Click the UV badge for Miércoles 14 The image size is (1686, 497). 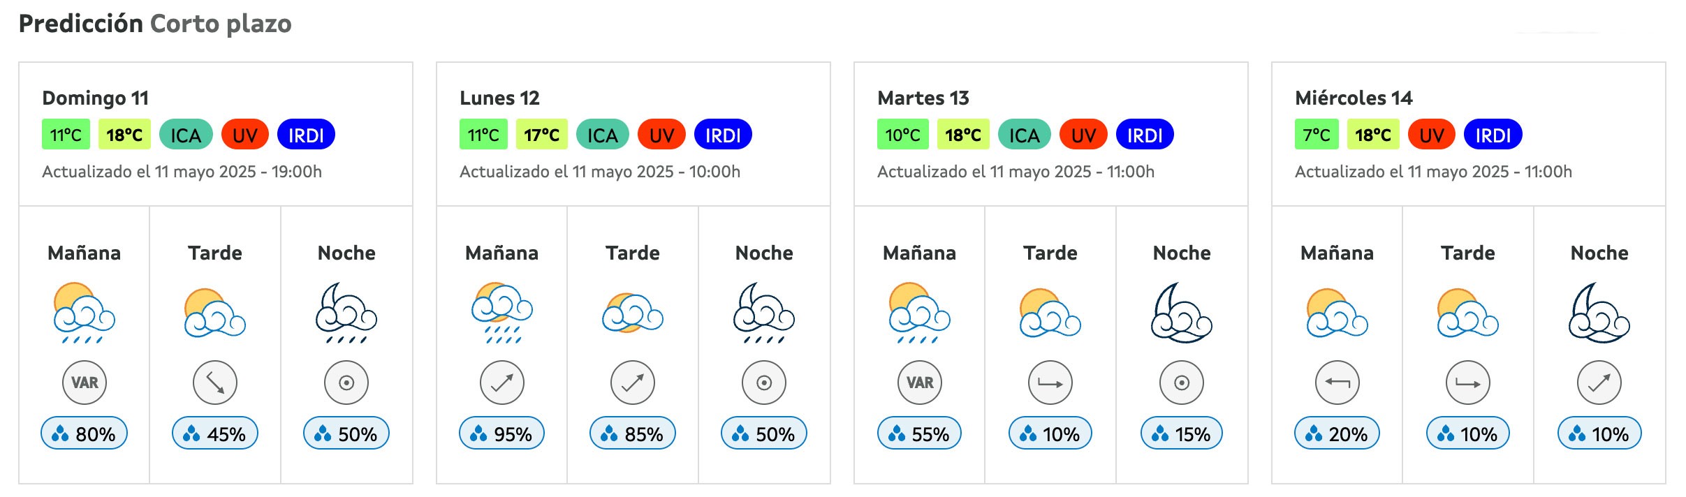(x=1432, y=135)
